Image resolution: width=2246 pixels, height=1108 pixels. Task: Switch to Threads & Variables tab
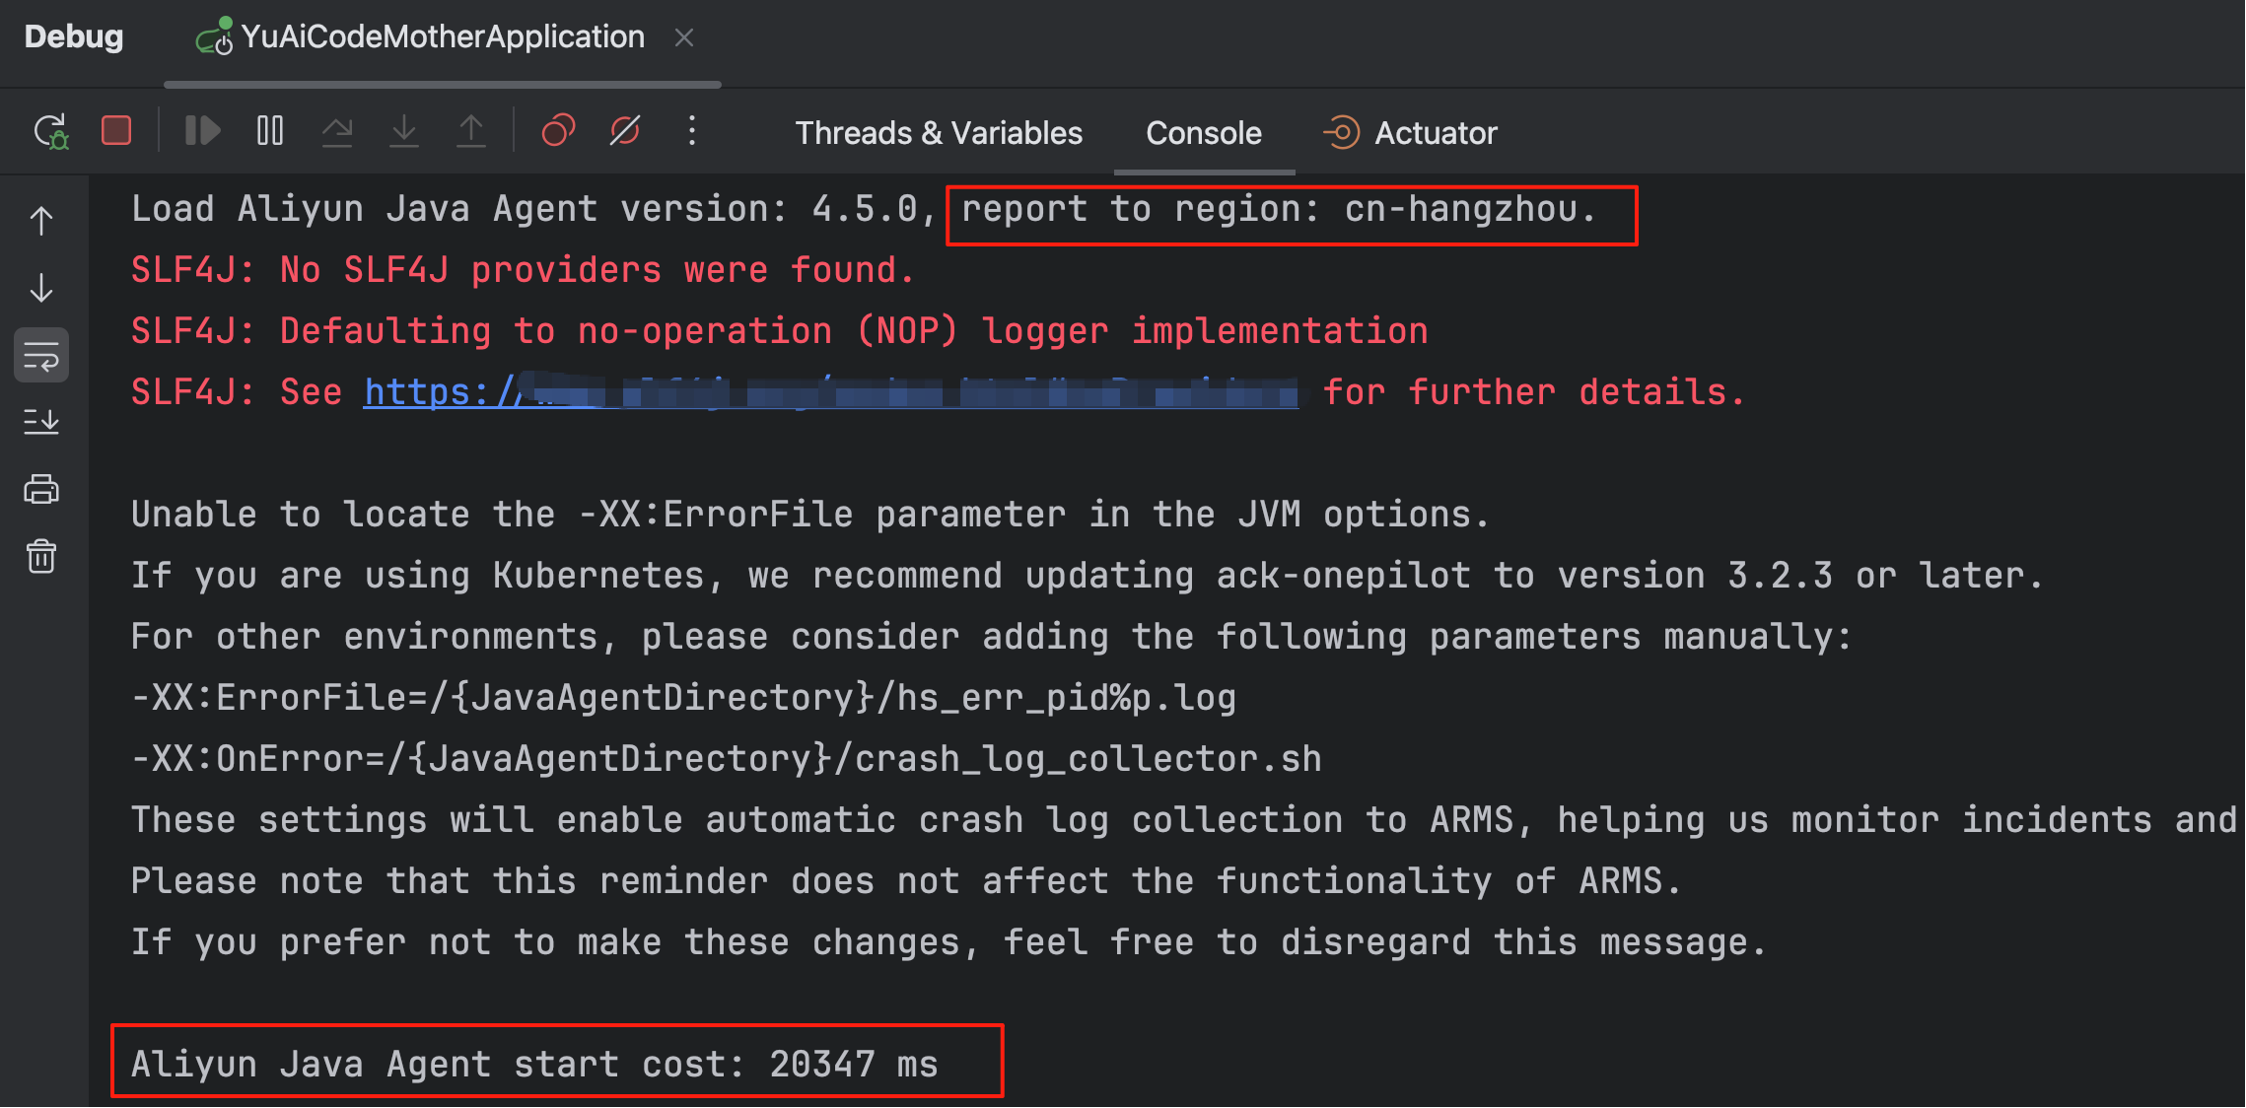click(938, 133)
